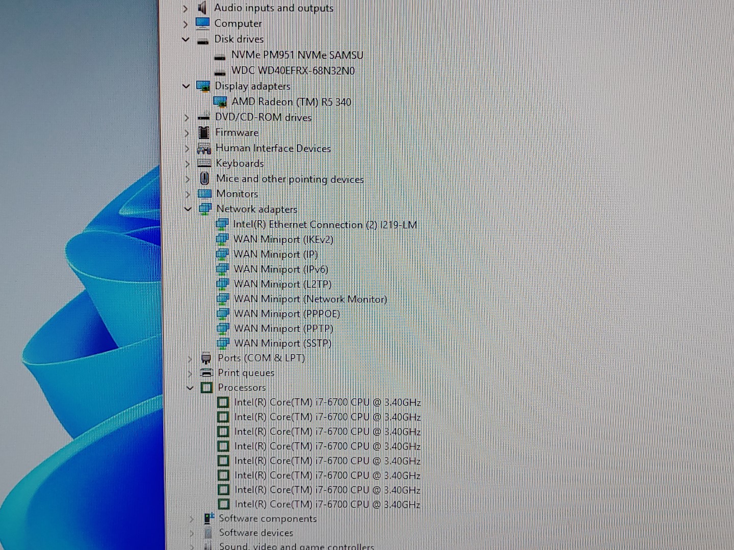Click the Keyboards category icon

[204, 163]
